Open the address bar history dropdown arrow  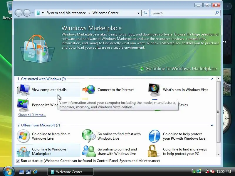(138, 13)
